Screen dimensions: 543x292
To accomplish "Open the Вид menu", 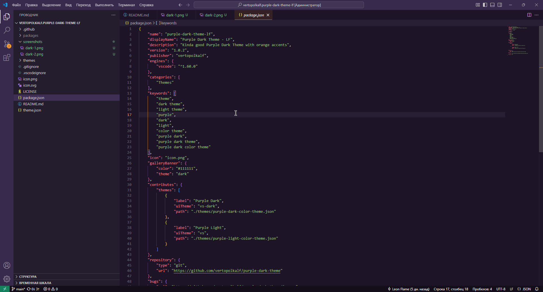I will coord(68,5).
